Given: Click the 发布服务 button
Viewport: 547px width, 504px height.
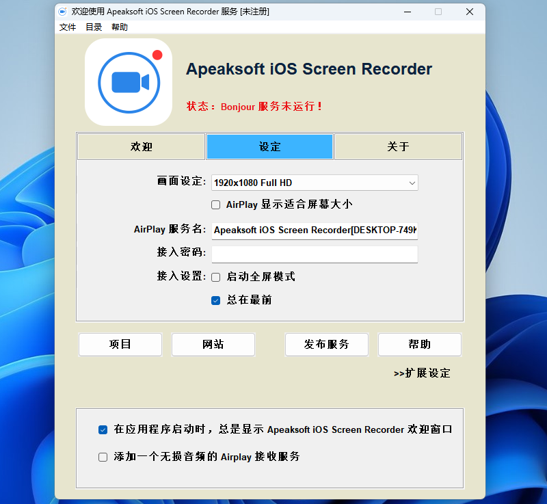Looking at the screenshot, I should pyautogui.click(x=327, y=345).
